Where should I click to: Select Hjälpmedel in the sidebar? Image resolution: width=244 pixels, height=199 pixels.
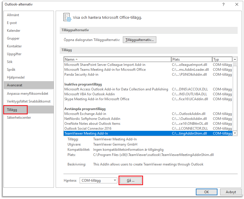[x=29, y=77]
